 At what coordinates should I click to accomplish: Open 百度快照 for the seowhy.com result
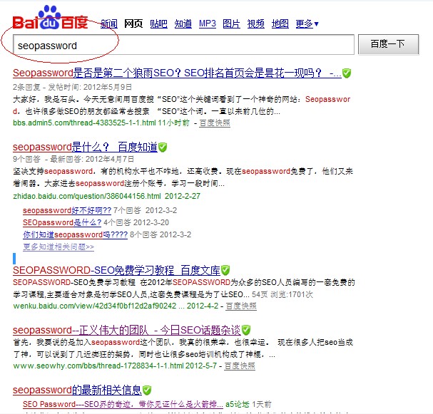coord(240,366)
